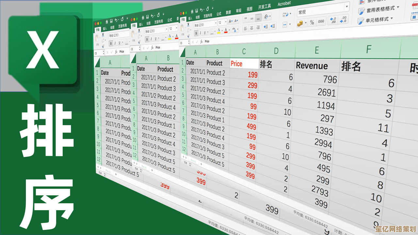Click the Home icon in the front Excel window
The width and height of the screenshot is (418, 235).
[192, 12]
